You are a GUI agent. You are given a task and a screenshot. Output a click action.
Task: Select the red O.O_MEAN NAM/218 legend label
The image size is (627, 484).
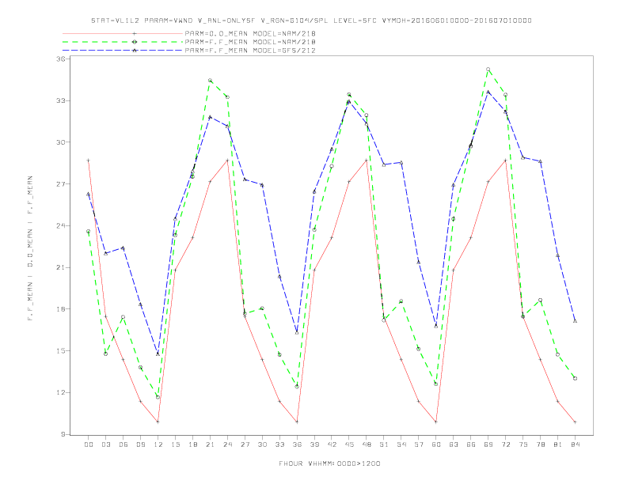tap(250, 33)
